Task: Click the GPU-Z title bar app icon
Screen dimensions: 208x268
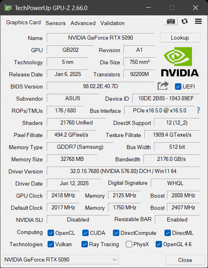Action: [x=8, y=8]
